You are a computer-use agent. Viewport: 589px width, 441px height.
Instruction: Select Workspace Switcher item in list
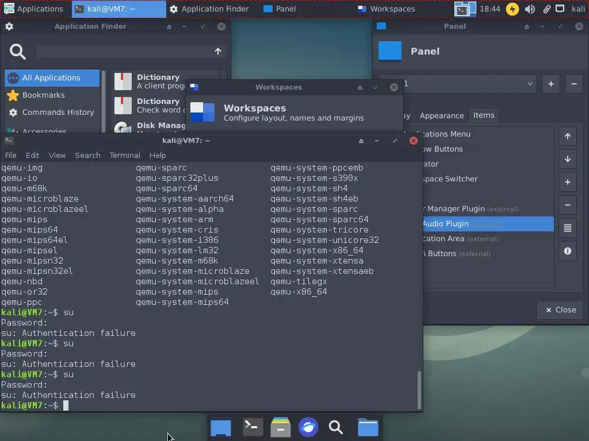click(x=488, y=179)
